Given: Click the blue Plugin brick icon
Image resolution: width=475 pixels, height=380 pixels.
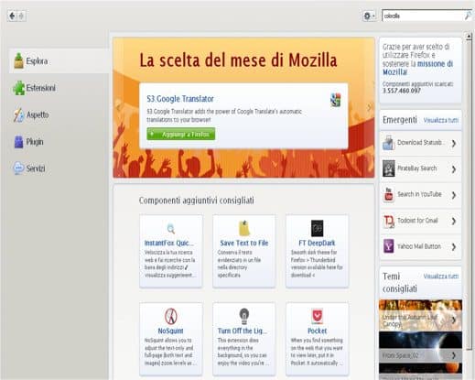Looking at the screenshot, I should pyautogui.click(x=18, y=142).
